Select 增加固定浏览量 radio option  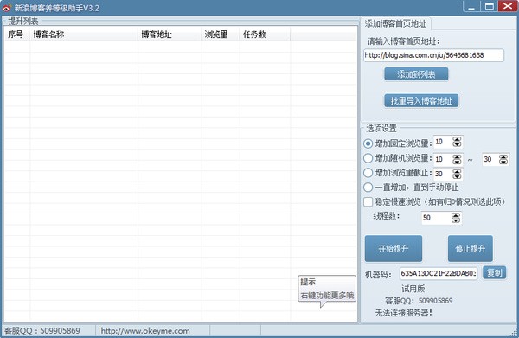click(x=368, y=143)
